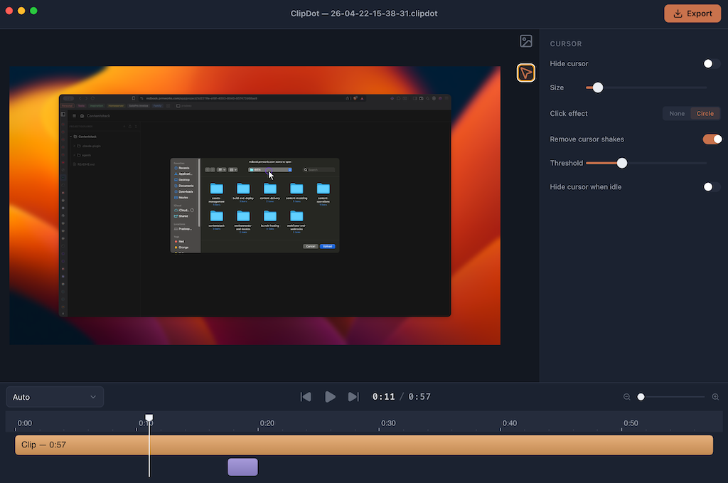Select the orange Clip track
The width and height of the screenshot is (728, 483).
coord(363,445)
